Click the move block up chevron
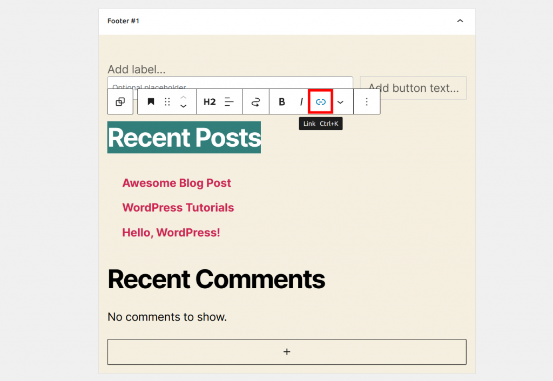The height and width of the screenshot is (381, 553). tap(183, 98)
